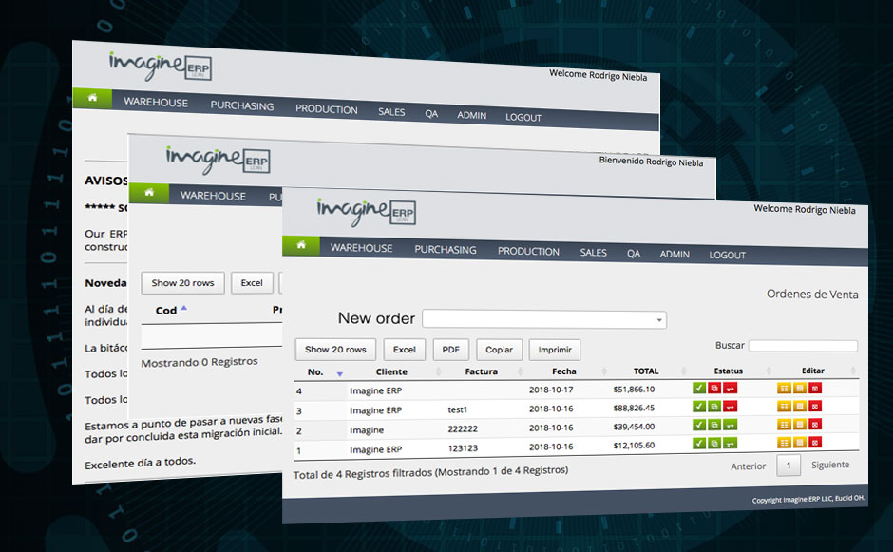The image size is (893, 552).
Task: Click LOGOUT in rear AVISOS window
Action: (523, 118)
